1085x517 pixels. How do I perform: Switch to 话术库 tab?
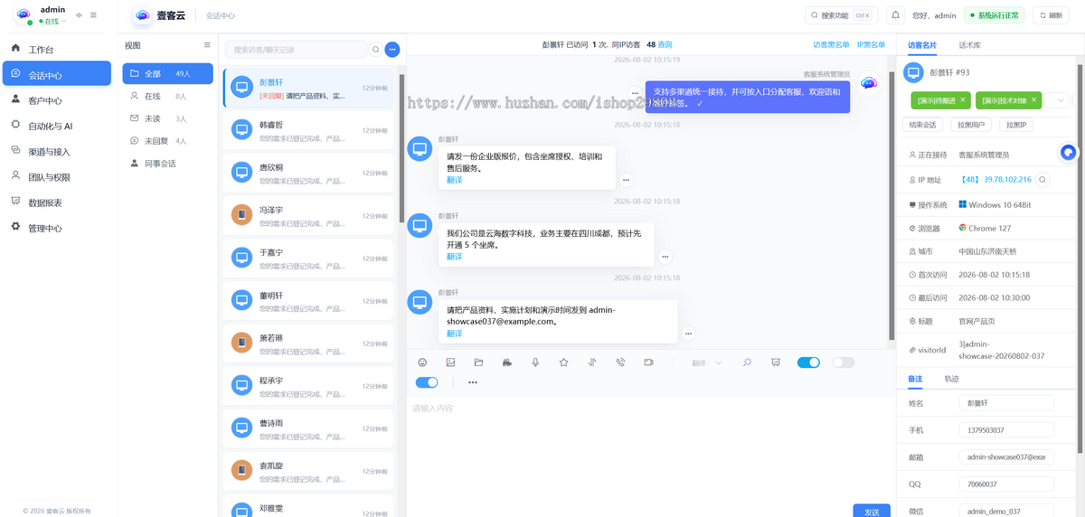point(969,44)
